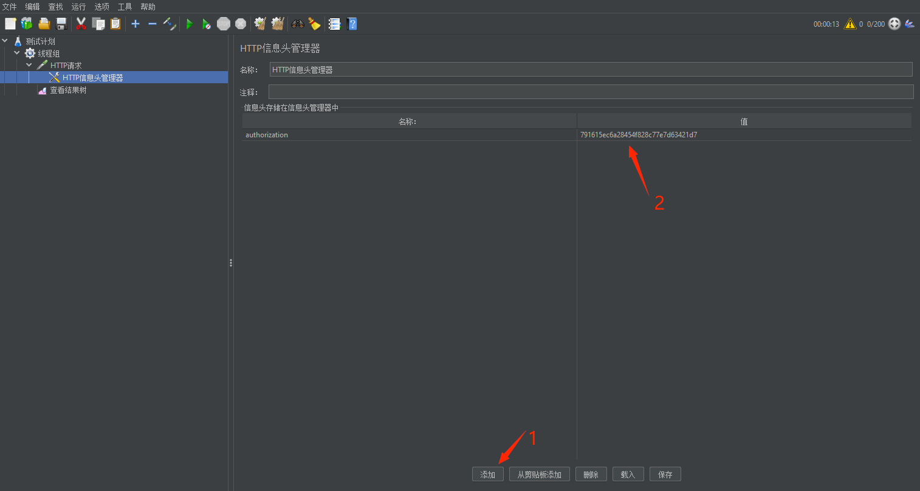Image resolution: width=920 pixels, height=491 pixels.
Task: Cut selection with the scissors icon
Action: click(81, 24)
